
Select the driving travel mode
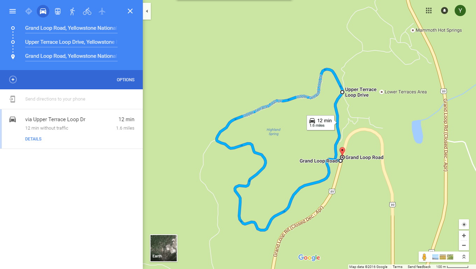(43, 11)
